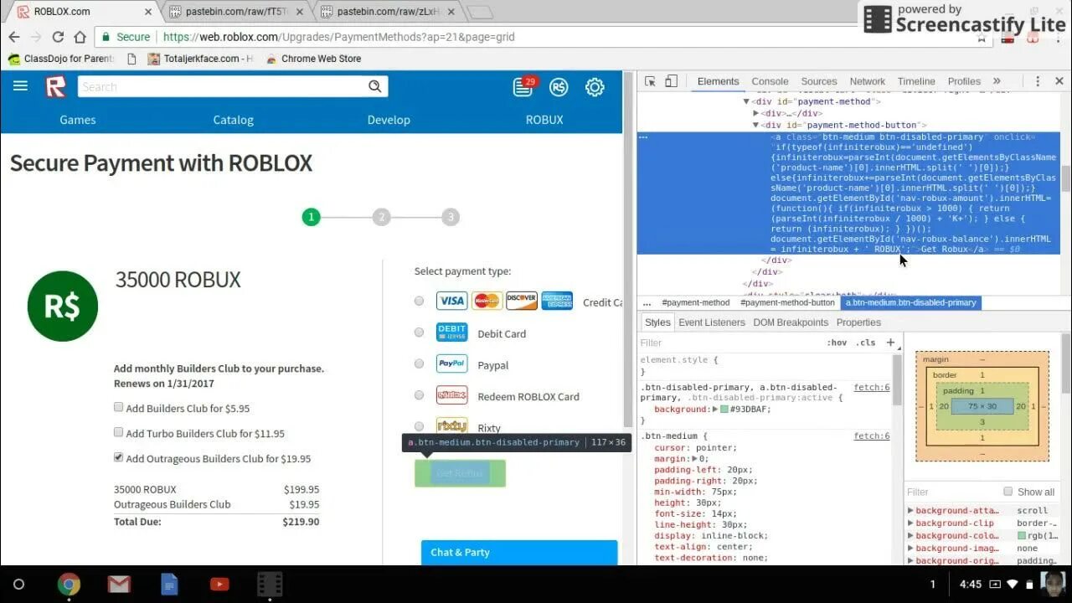Click the ellipsis before the selected DOM line

click(643, 137)
